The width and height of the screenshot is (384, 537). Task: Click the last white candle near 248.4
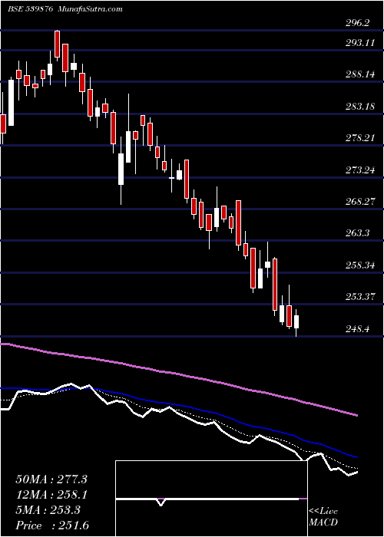[296, 322]
